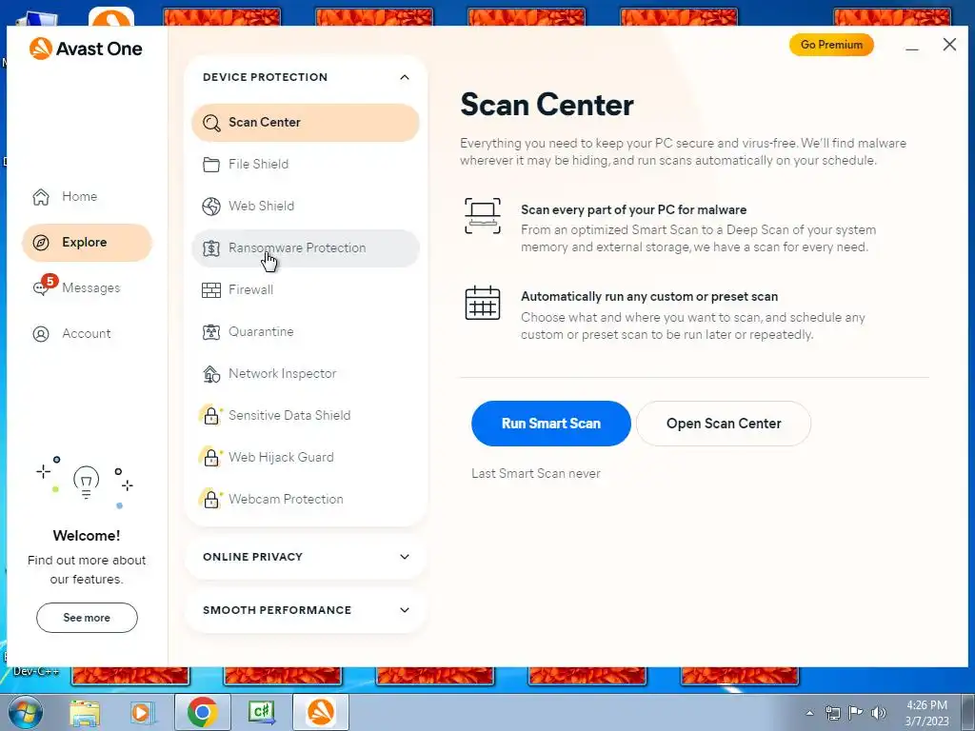Viewport: 975px width, 731px height.
Task: Open the Firewall item
Action: pyautogui.click(x=306, y=289)
